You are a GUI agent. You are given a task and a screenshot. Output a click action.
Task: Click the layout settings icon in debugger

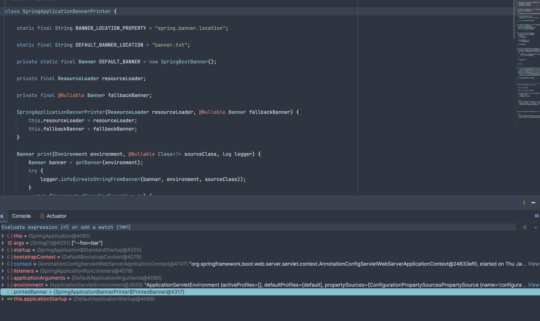point(536,216)
